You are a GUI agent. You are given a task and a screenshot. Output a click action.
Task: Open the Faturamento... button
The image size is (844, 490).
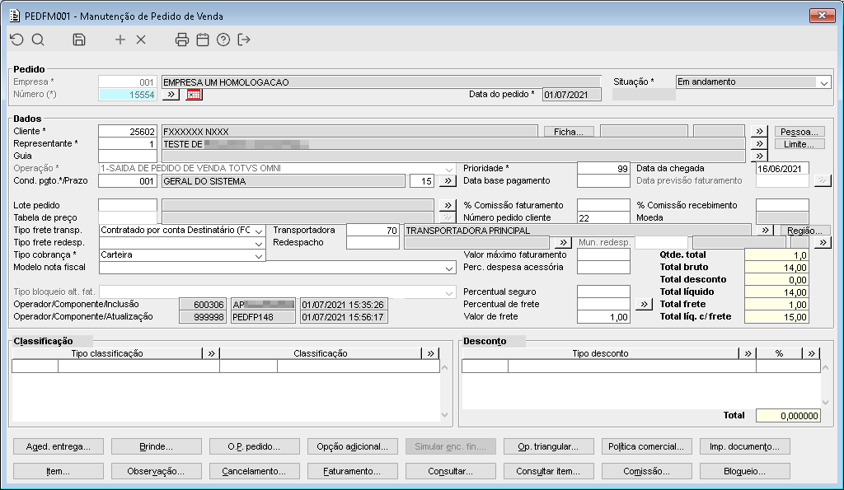pyautogui.click(x=352, y=471)
